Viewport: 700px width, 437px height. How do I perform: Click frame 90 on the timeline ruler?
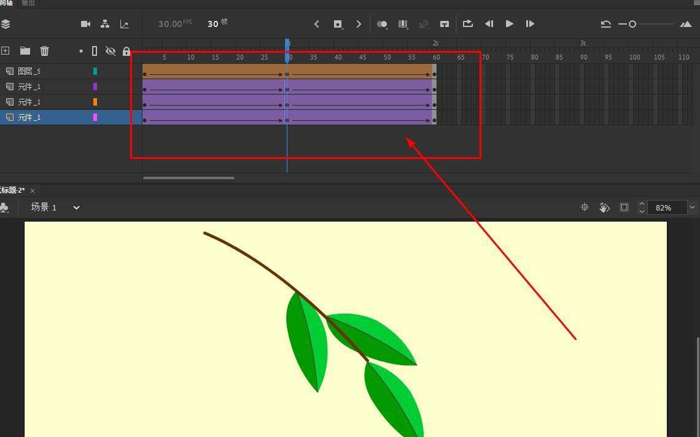pos(583,57)
